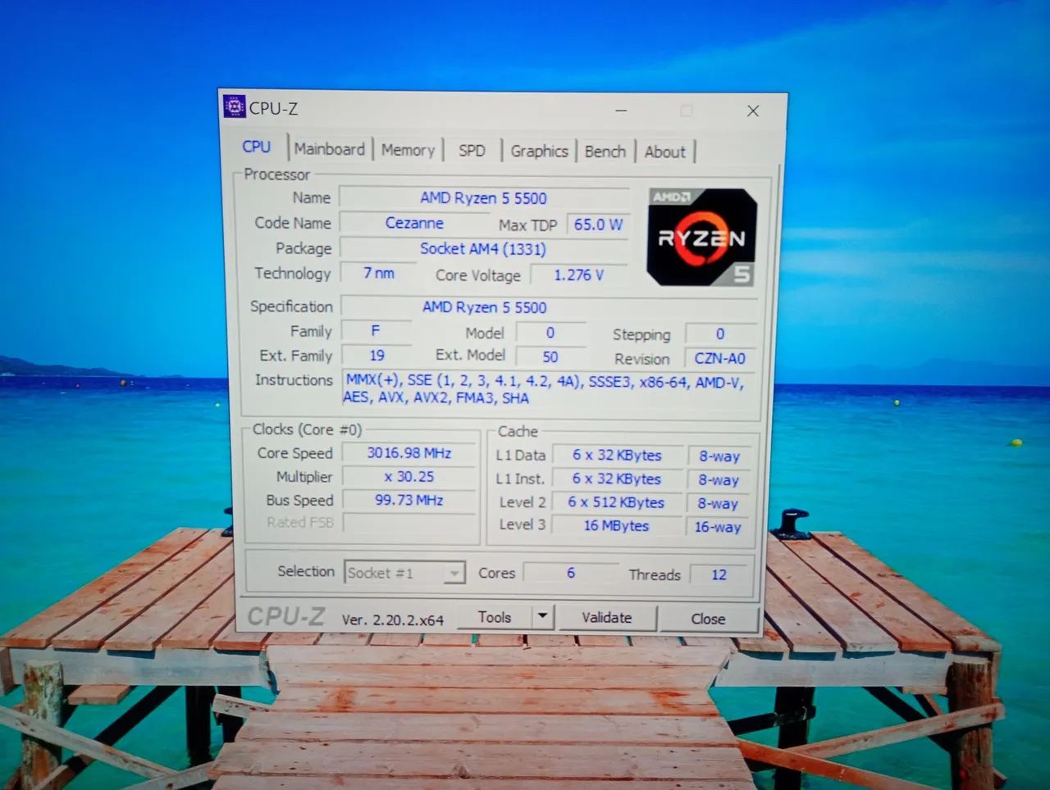
Task: Minimize the CPU-Z window
Action: (621, 110)
